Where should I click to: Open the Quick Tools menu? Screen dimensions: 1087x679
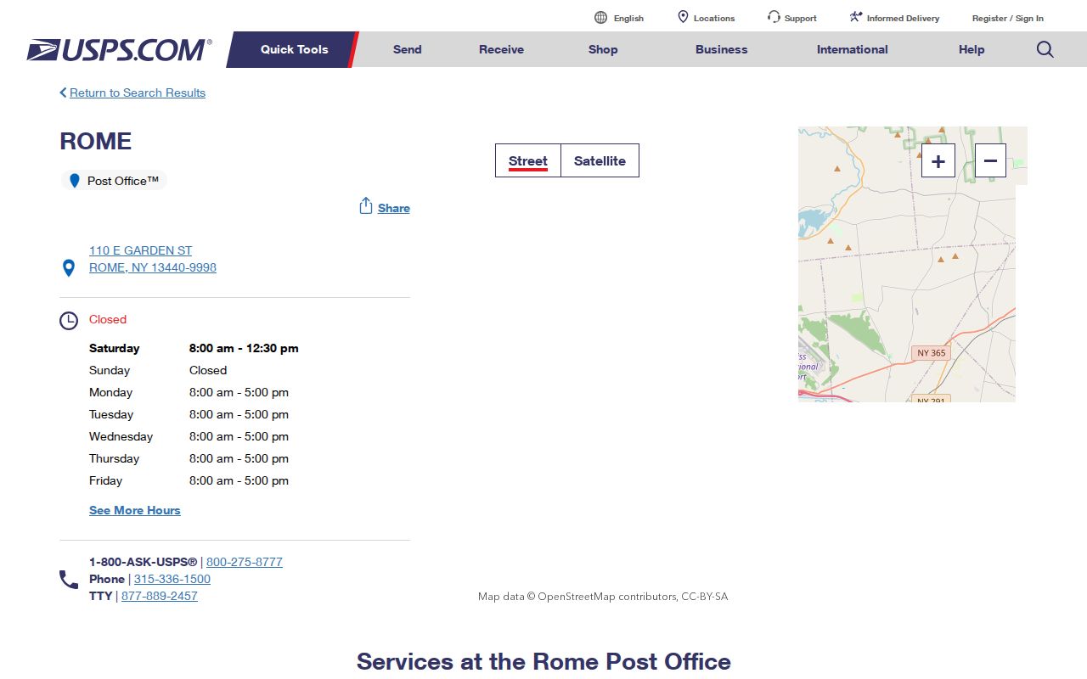pyautogui.click(x=294, y=49)
